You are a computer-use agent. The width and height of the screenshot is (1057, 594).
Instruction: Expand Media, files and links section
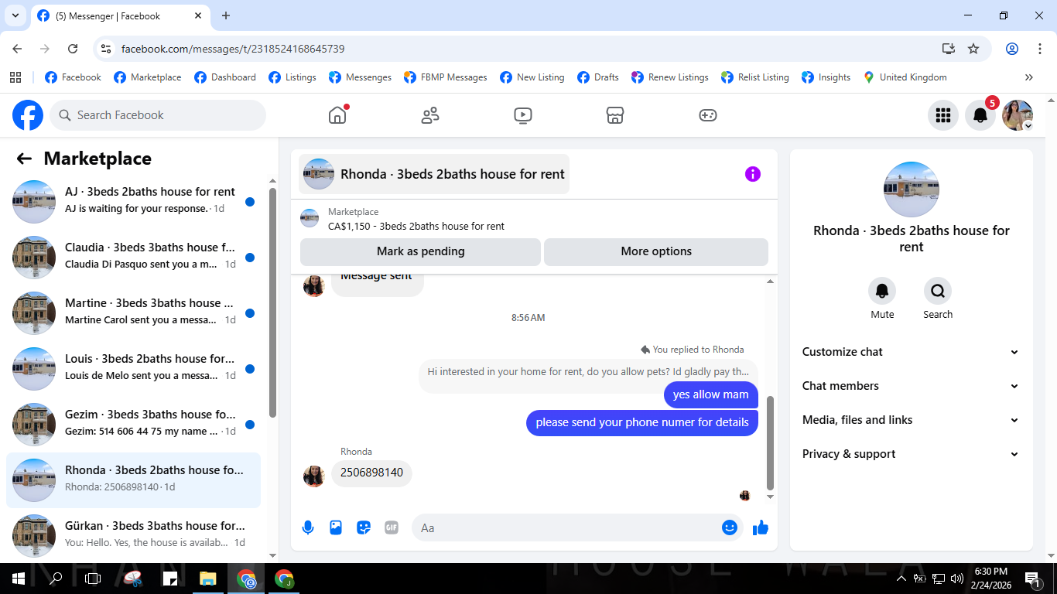911,420
